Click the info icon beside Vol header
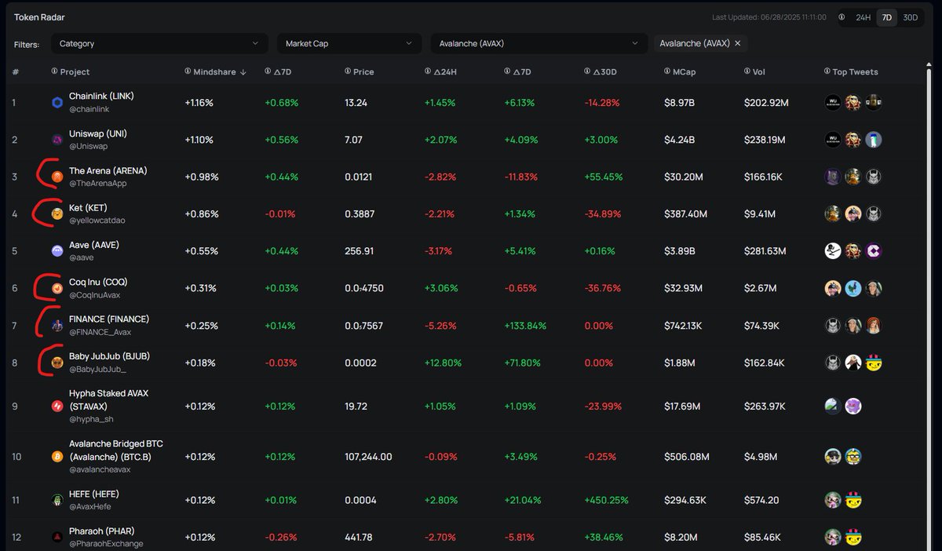Viewport: 942px width, 551px height. click(x=747, y=71)
